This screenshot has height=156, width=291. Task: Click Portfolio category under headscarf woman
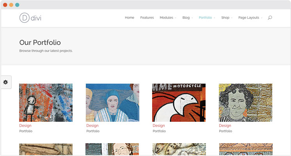click(x=93, y=131)
